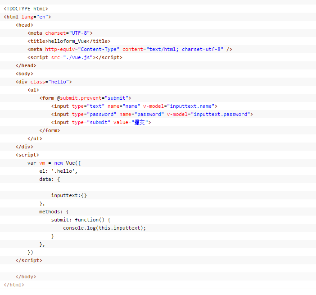Screen dimensions: 316x295
Task: Click the name="password" attribute value
Action: 149,114
